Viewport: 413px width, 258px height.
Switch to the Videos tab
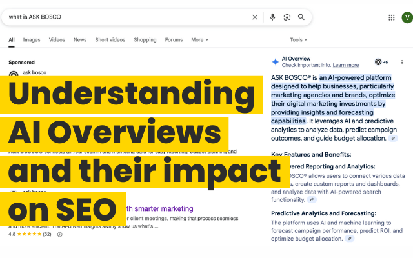(x=57, y=40)
